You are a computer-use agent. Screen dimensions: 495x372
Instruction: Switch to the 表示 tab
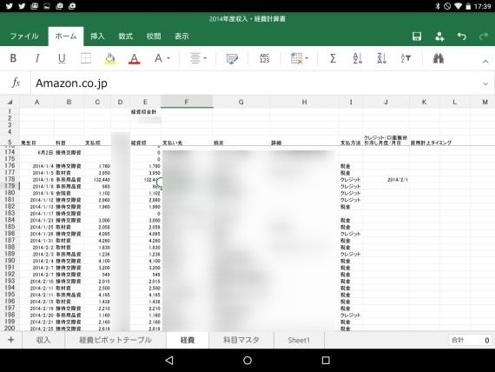coord(181,37)
